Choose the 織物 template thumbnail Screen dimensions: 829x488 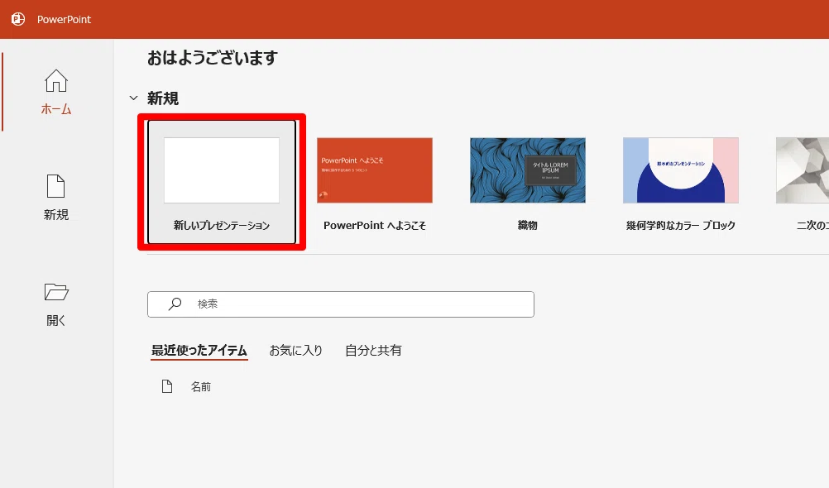pos(528,170)
